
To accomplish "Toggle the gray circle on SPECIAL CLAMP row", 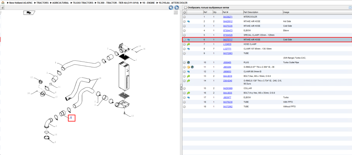I will click(184, 35).
